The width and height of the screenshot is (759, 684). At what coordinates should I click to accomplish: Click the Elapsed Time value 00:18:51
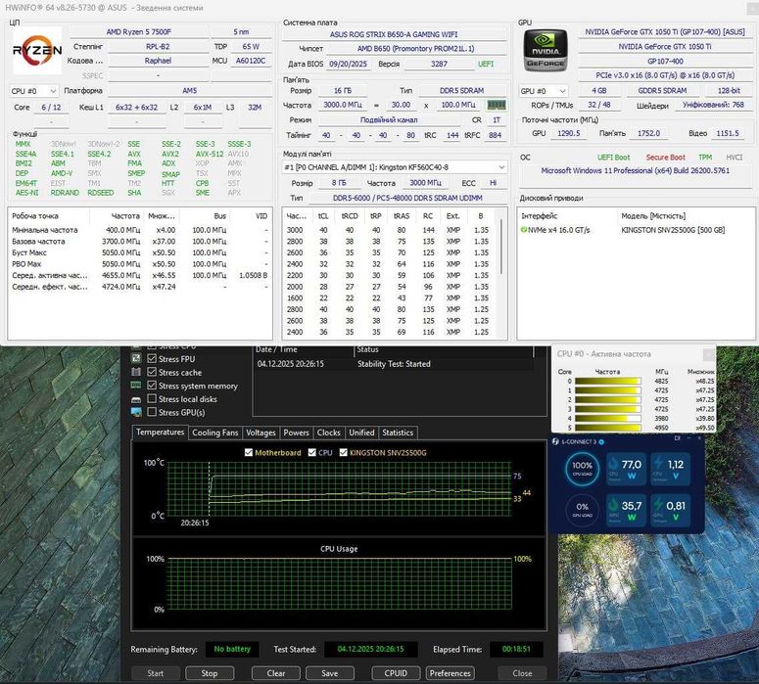516,649
